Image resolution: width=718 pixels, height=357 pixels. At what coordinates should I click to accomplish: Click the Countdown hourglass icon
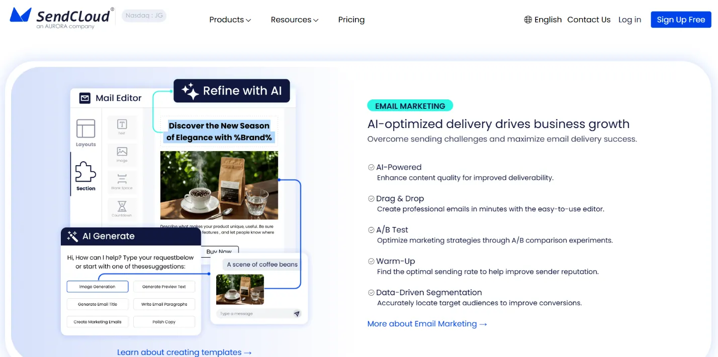coord(122,206)
